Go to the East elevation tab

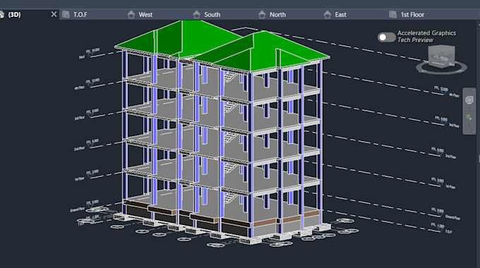pyautogui.click(x=340, y=14)
